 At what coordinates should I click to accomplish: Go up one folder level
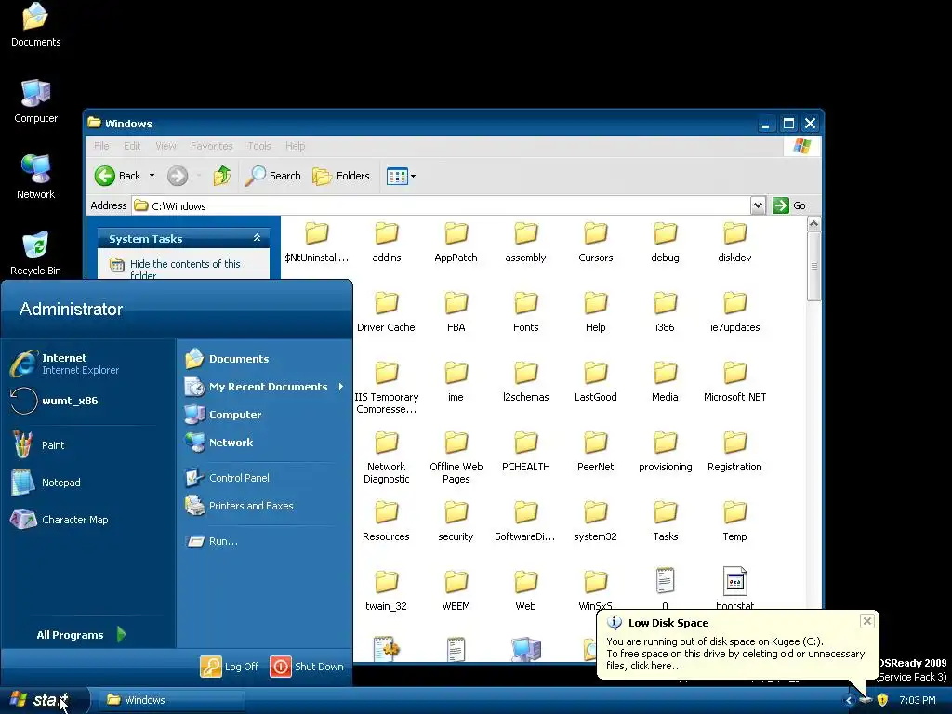(x=221, y=176)
